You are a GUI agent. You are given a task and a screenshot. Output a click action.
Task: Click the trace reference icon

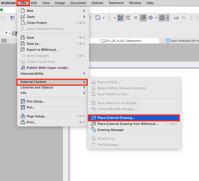150,18
